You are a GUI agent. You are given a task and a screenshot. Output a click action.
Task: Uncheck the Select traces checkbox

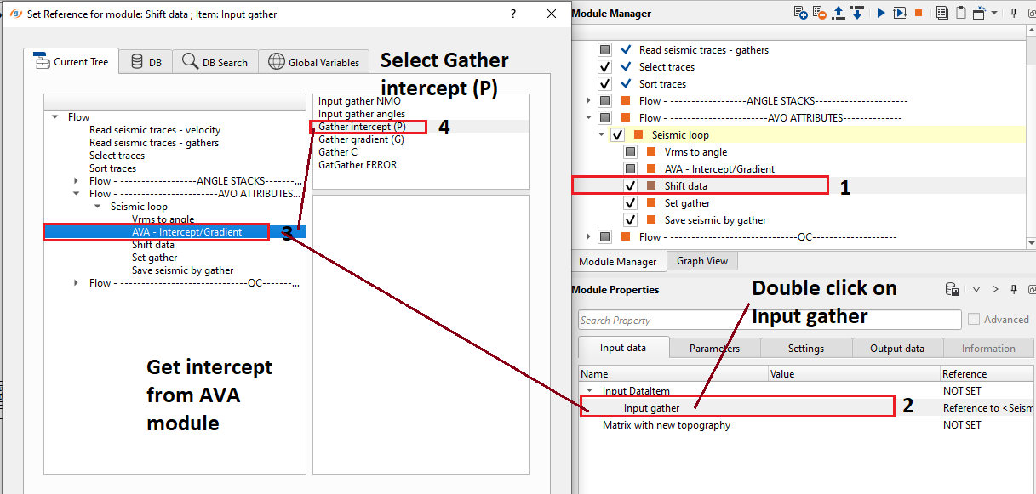click(x=605, y=67)
